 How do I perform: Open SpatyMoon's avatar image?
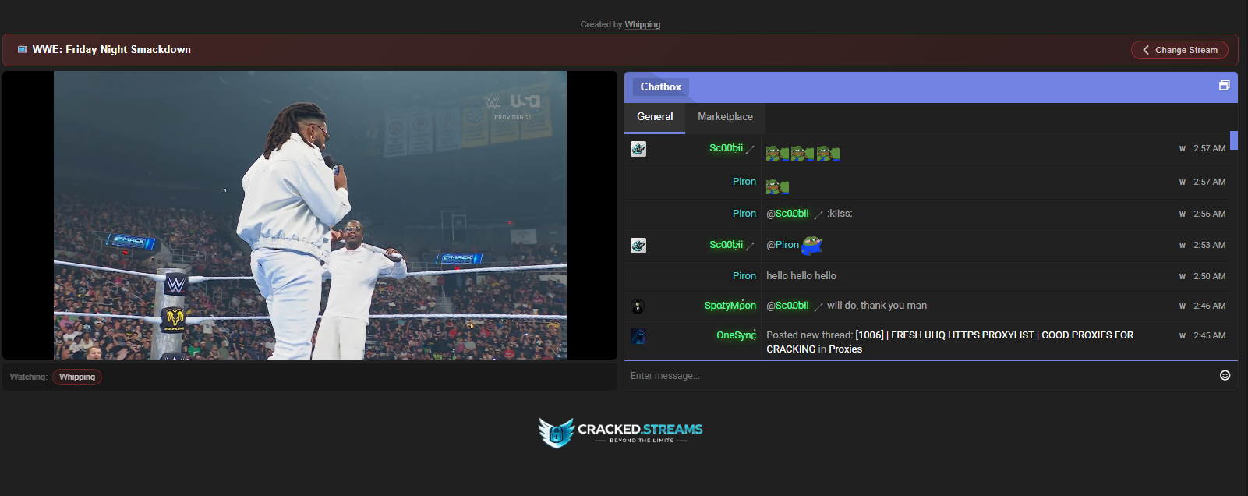(638, 306)
